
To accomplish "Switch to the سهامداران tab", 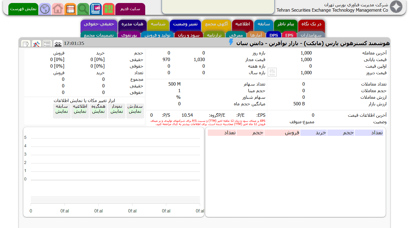I will [311, 35].
